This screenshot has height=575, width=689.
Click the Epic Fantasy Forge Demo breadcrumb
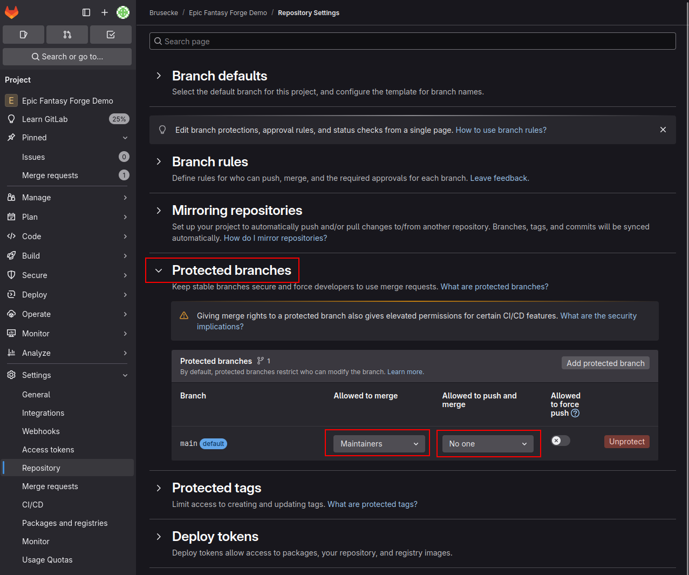click(x=228, y=13)
